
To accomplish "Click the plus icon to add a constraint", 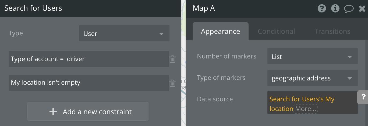I will pyautogui.click(x=53, y=112).
